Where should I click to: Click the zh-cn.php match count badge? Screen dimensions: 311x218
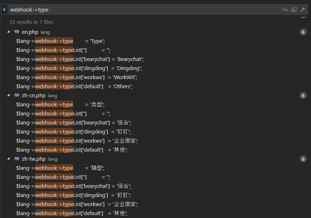[x=303, y=96]
